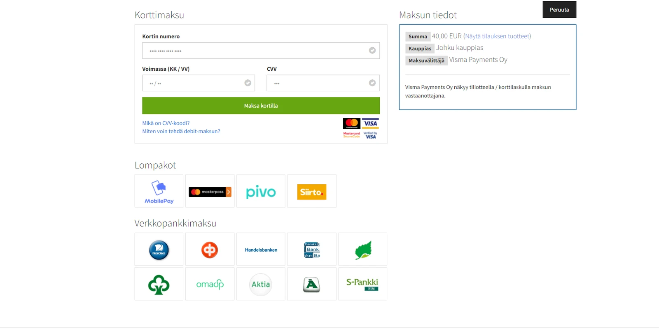Screen dimensions: 659x329
Task: Pay with the MobilePay wallet
Action: [x=159, y=191]
